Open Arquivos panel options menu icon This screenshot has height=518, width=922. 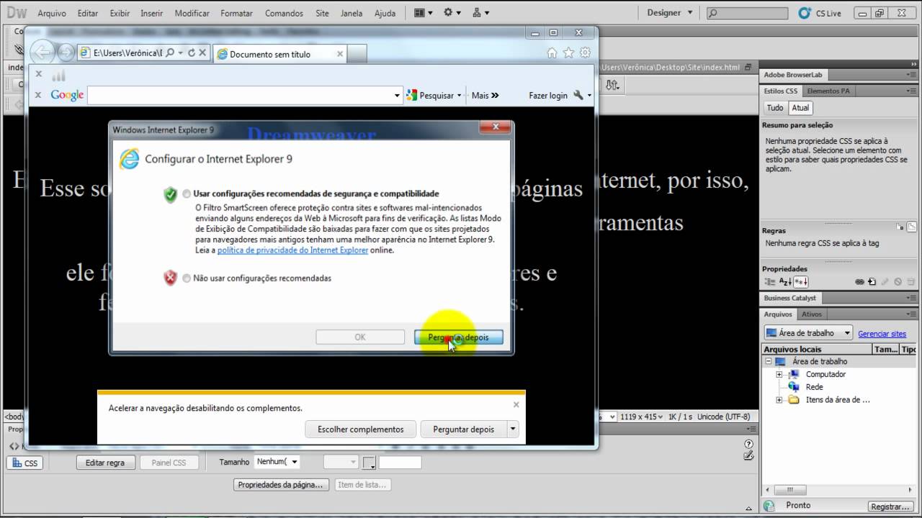click(912, 314)
